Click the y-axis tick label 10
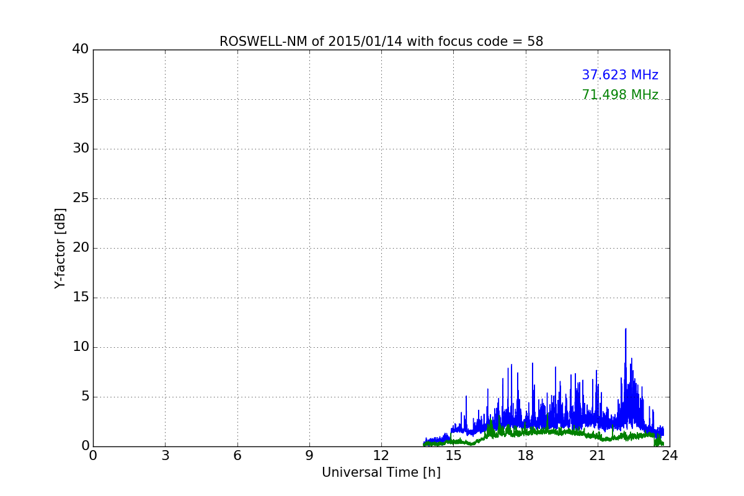 tap(81, 347)
